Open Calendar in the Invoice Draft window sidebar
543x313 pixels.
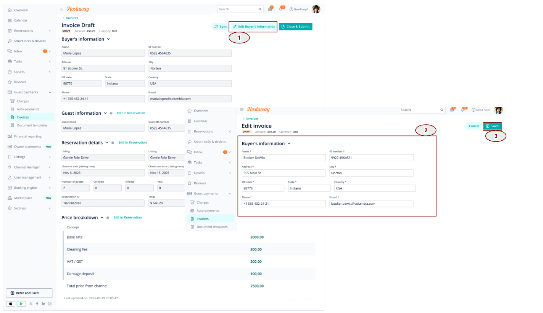[x=21, y=20]
